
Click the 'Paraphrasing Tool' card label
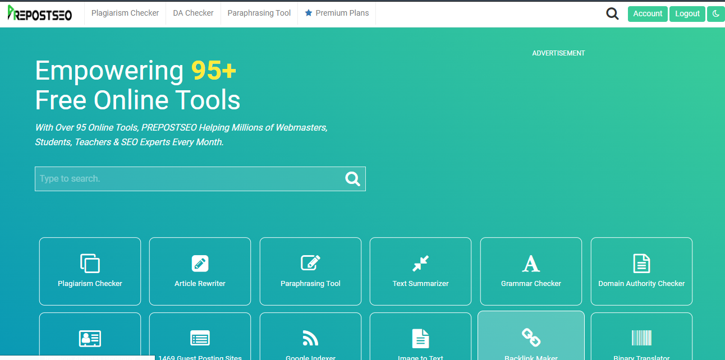tap(310, 284)
